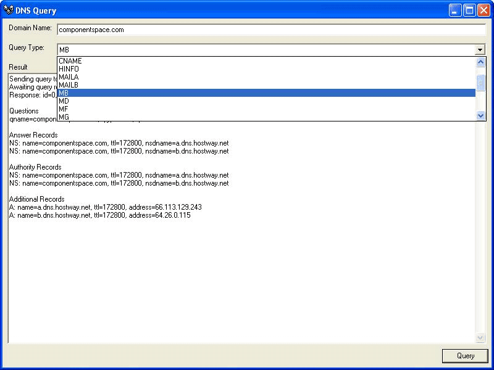Close the DNS Query window
This screenshot has height=370, width=494.
click(484, 10)
